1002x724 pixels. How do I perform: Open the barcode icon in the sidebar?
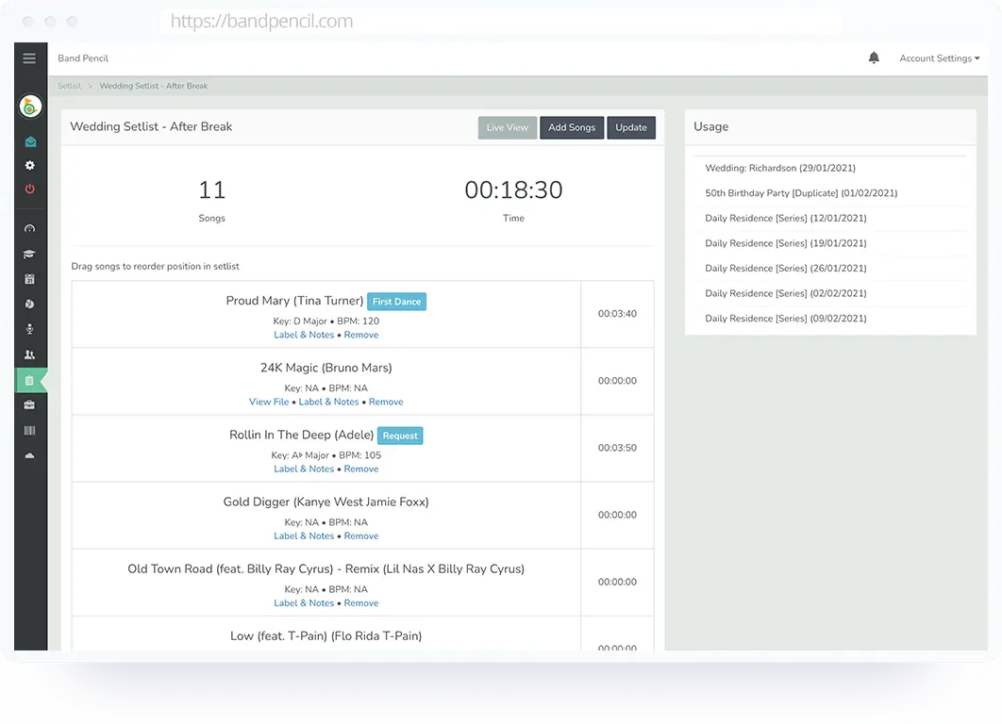29,430
